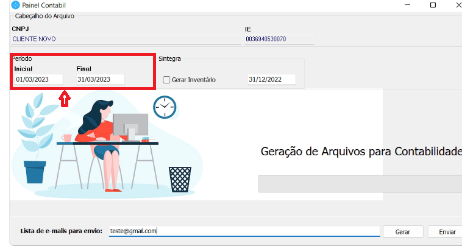Click the Gerar Inventário label text
The width and height of the screenshot is (462, 246).
[194, 80]
